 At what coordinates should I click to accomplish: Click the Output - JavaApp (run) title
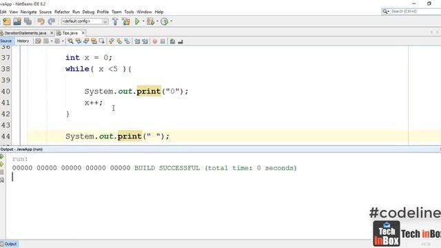pyautogui.click(x=21, y=149)
